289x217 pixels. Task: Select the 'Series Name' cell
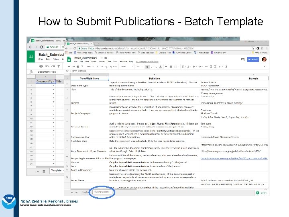(x=90, y=177)
